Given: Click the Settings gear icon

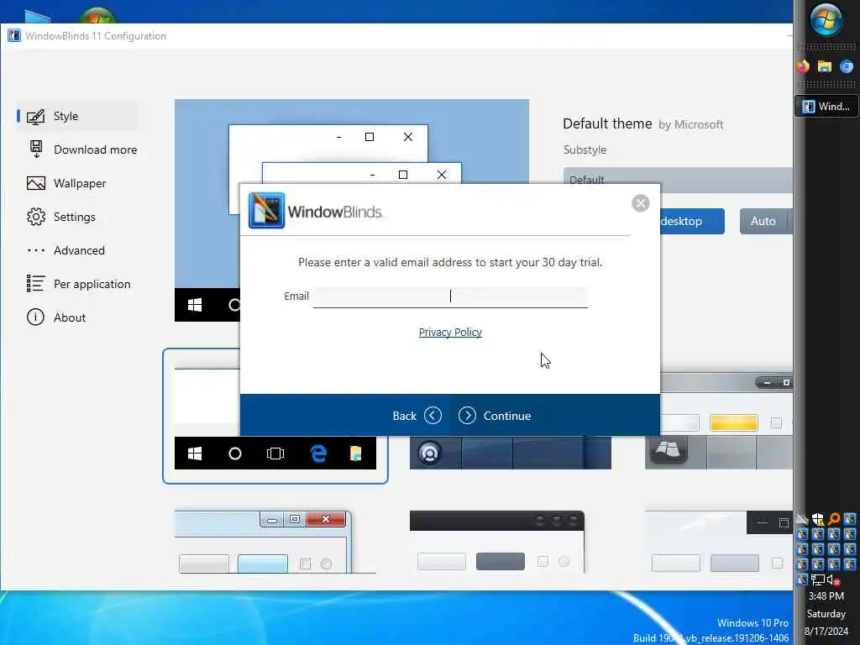Looking at the screenshot, I should [x=35, y=217].
